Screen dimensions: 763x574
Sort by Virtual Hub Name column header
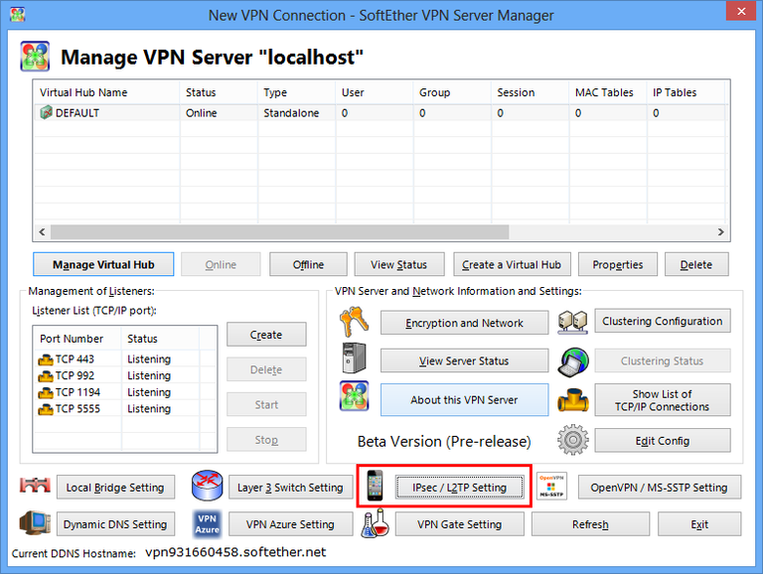(x=106, y=92)
